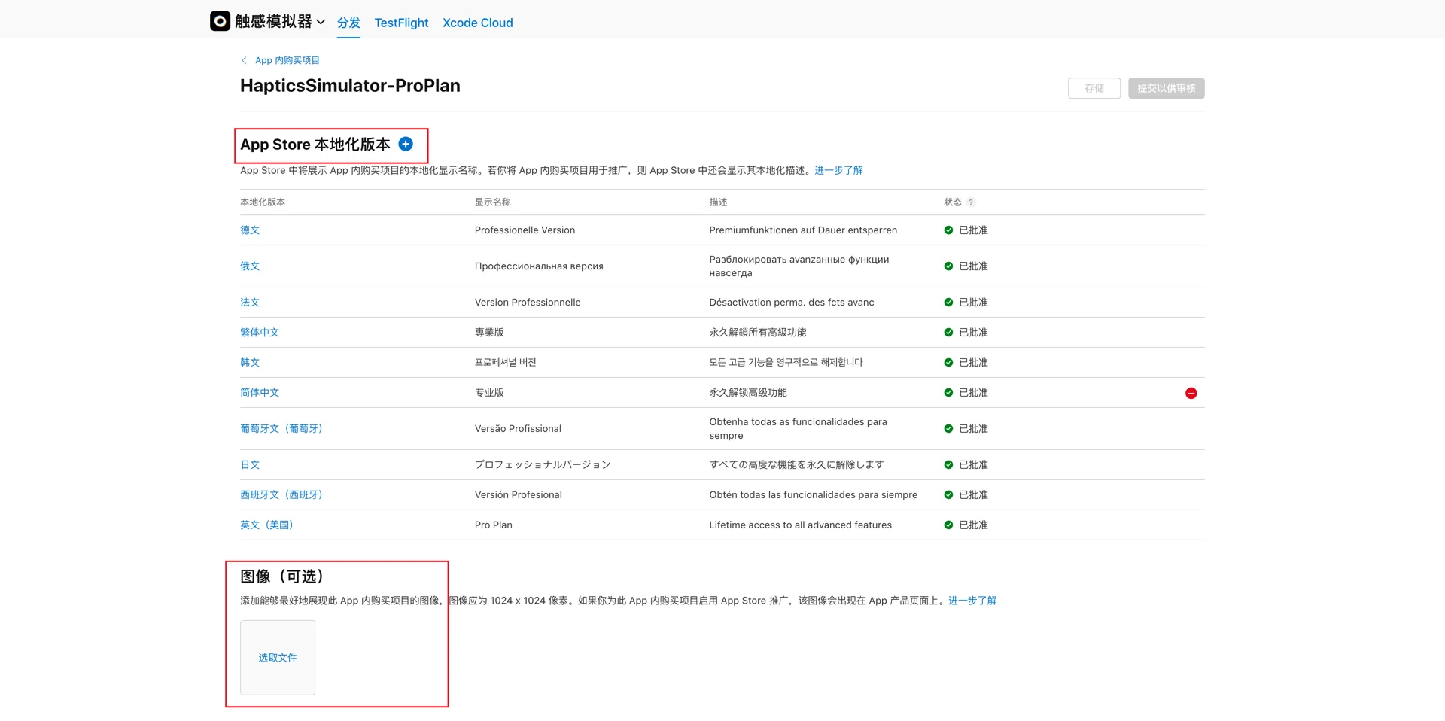Click 选取文件 to upload a product image

point(277,657)
